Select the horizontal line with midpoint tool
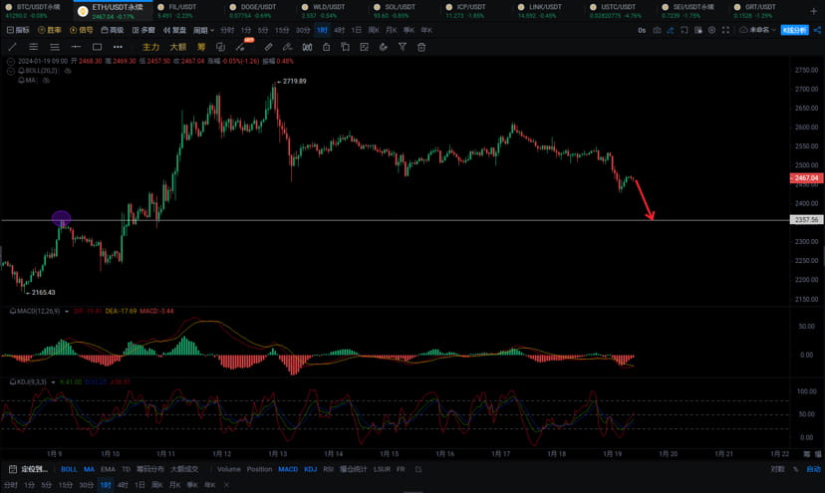Viewport: 825px width, 493px height. (x=76, y=48)
